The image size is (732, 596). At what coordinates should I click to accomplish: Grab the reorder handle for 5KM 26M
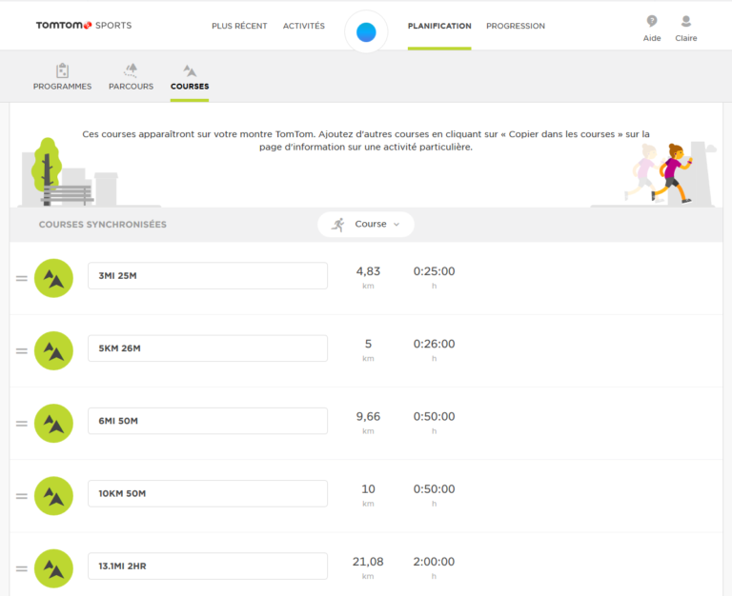pos(22,350)
